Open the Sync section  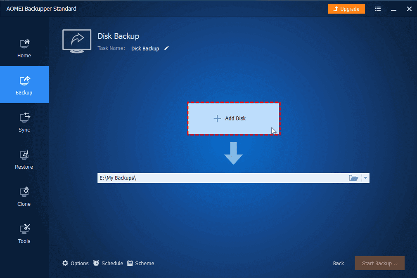tap(24, 122)
